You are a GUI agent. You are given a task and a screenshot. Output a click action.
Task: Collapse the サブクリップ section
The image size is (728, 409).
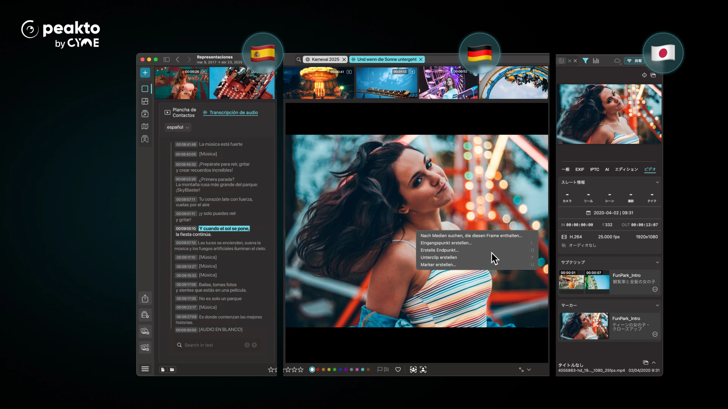[657, 262]
